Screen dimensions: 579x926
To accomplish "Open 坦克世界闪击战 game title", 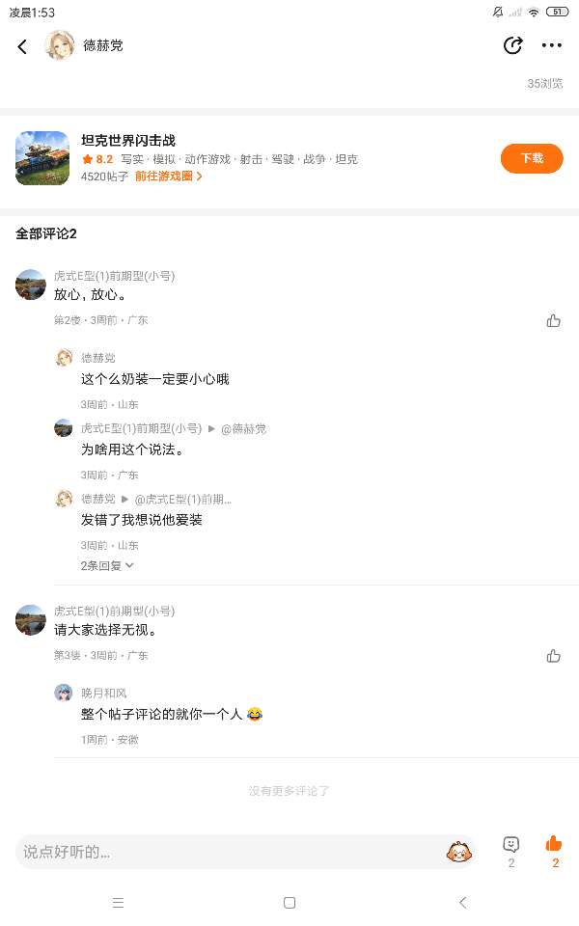I will click(128, 141).
